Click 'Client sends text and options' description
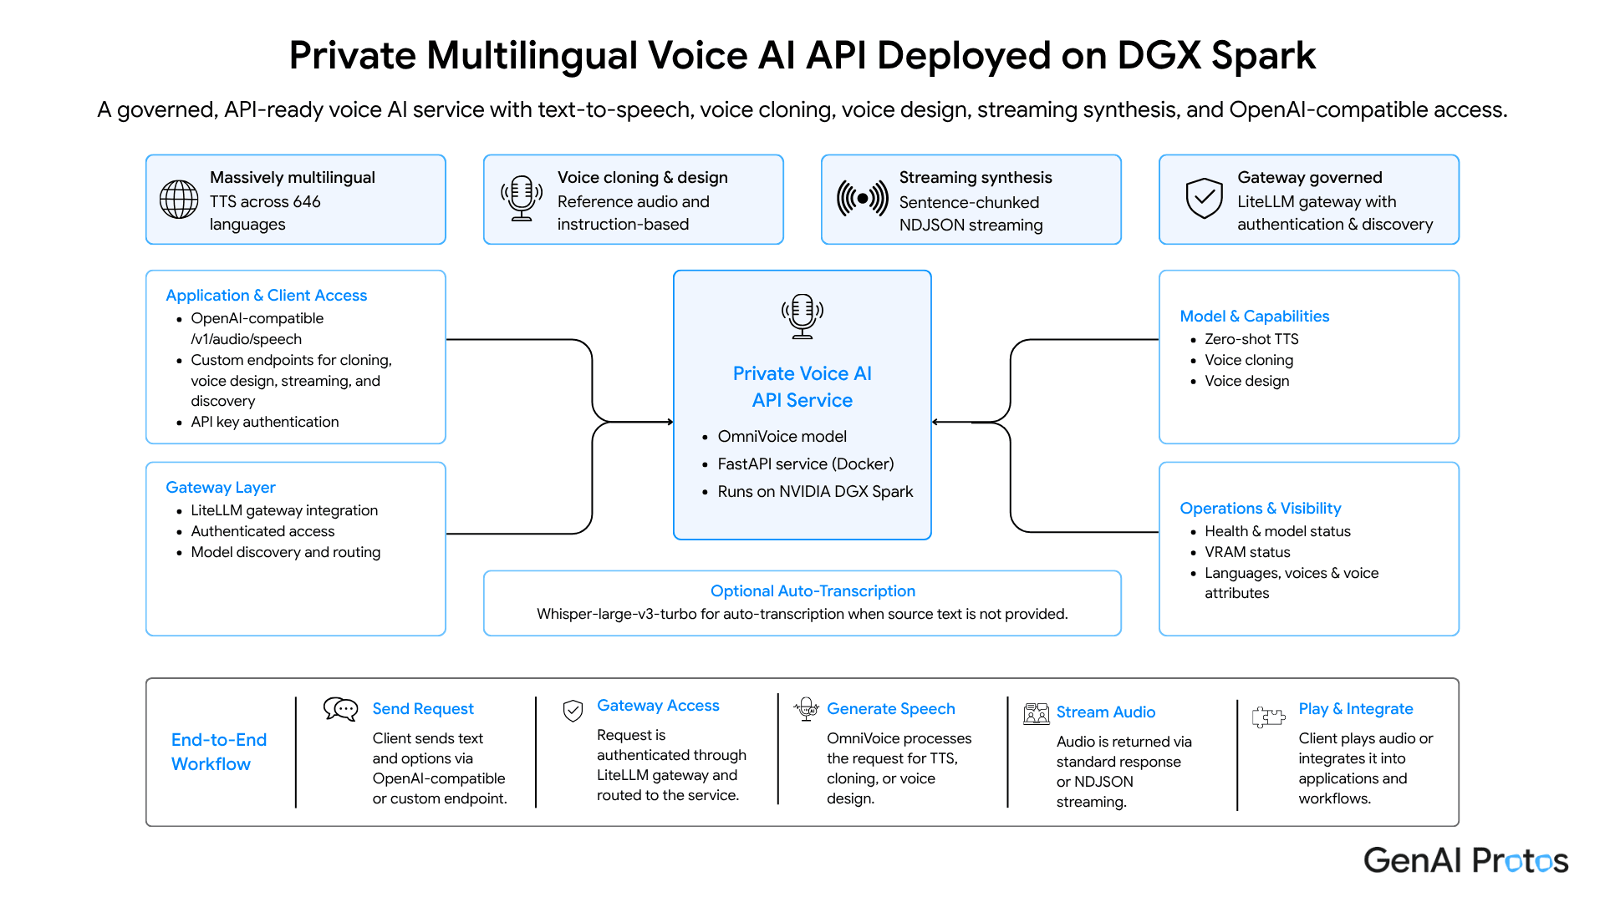The width and height of the screenshot is (1605, 902). [440, 769]
